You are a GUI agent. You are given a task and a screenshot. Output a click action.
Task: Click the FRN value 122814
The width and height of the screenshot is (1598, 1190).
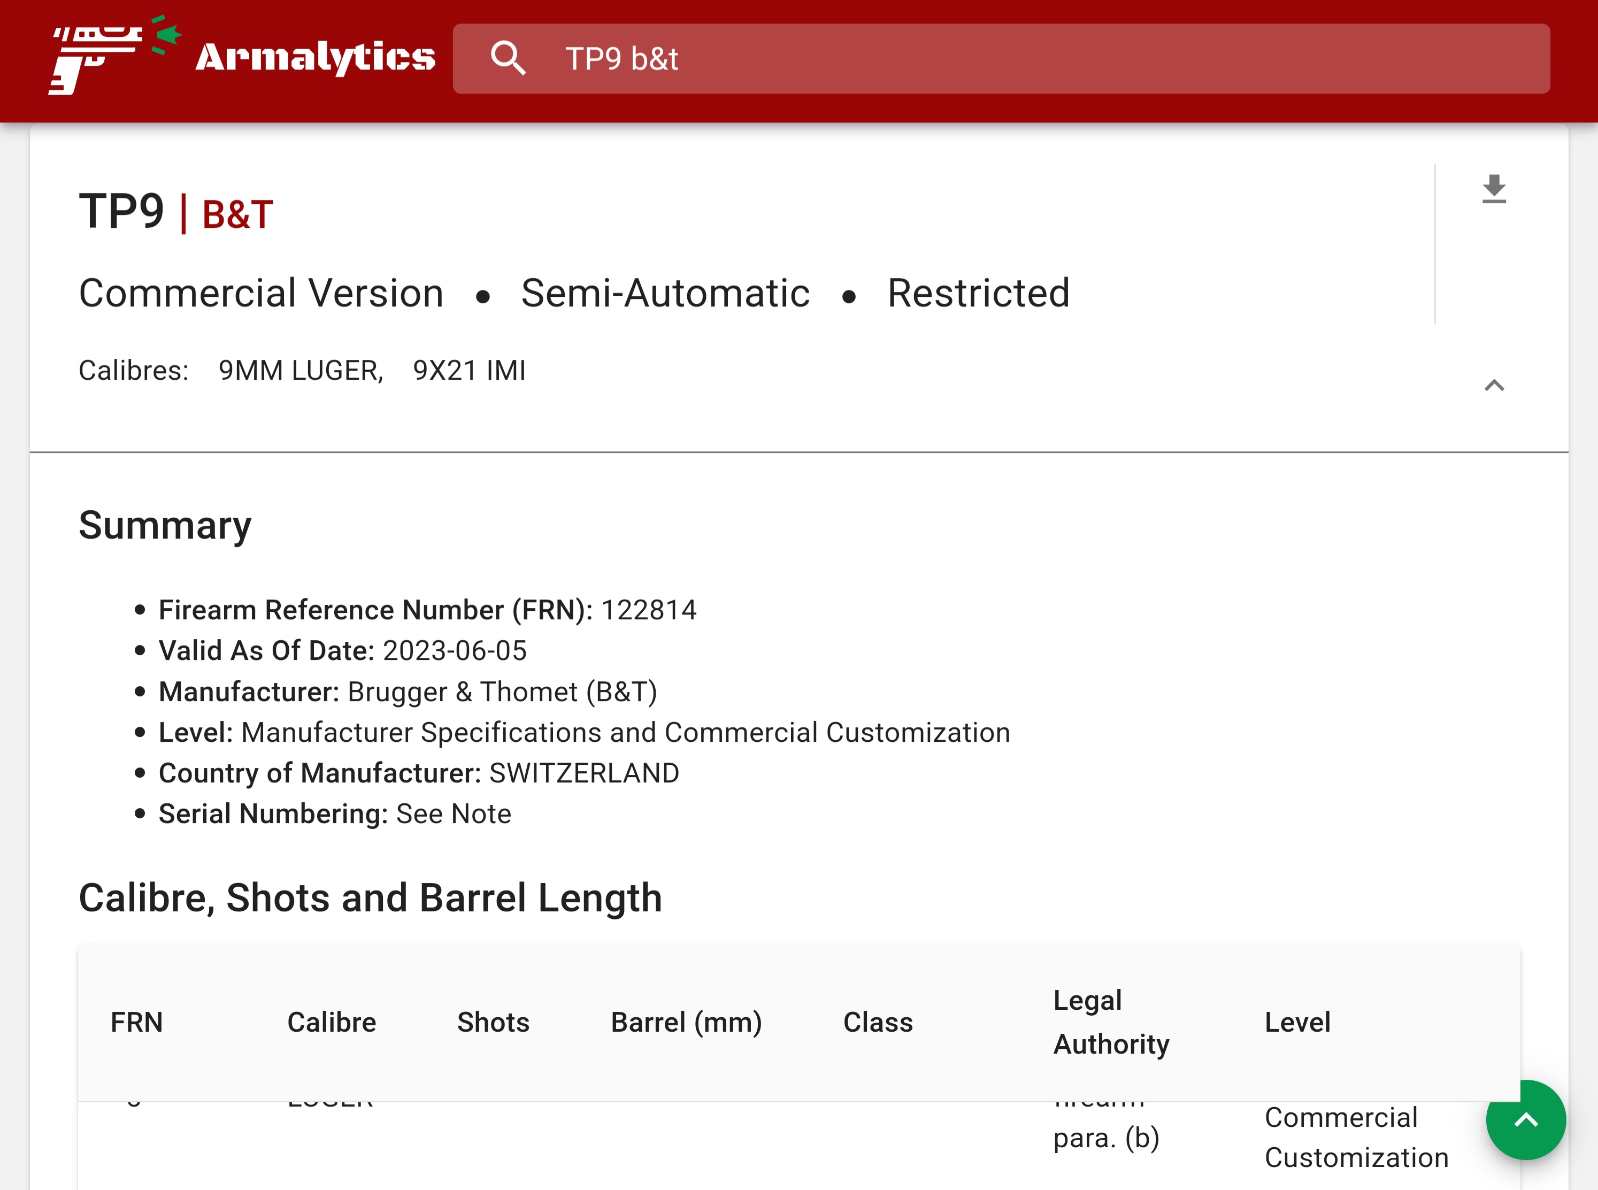click(x=648, y=610)
